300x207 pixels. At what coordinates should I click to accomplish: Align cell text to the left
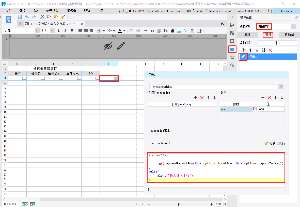[x=80, y=31]
